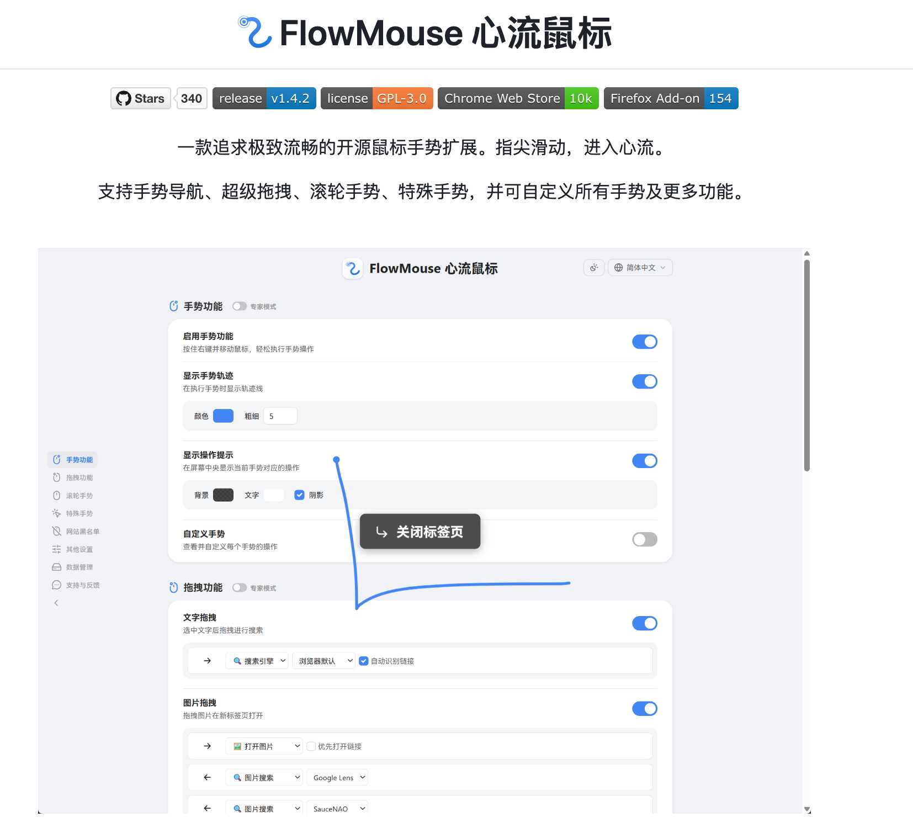The height and width of the screenshot is (828, 913).
Task: Uncheck the 自动识别链接 checkbox
Action: click(363, 661)
